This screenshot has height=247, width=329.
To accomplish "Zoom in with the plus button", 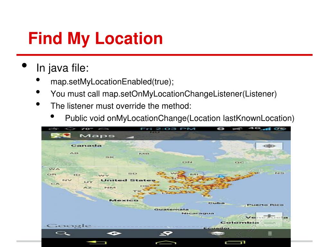I will (269, 216).
